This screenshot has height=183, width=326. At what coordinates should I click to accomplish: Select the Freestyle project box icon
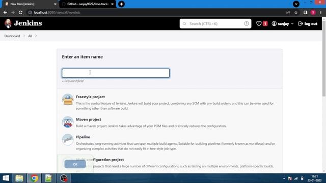coord(68,100)
